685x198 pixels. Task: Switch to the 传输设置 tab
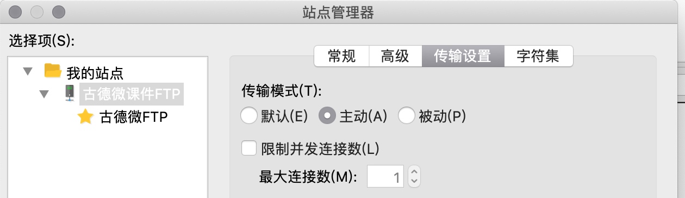pos(463,56)
